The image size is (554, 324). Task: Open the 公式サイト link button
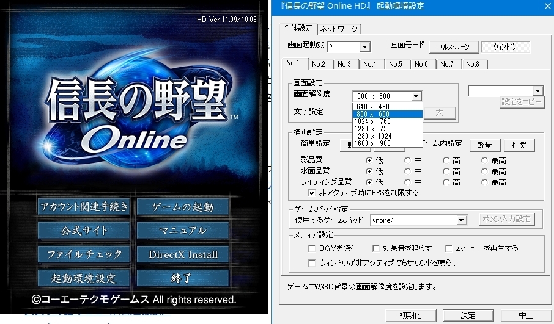[84, 231]
